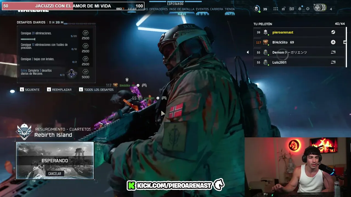Click the platform icon on the Luis2001 row
351x197 pixels.
333,62
